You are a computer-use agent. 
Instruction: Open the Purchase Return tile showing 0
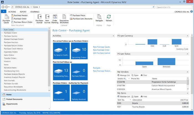pyautogui.click(x=79, y=72)
